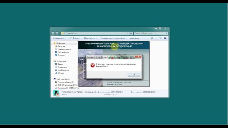Open the Упорядочить dropdown menu
This screenshot has height=128, width=228.
[59, 38]
